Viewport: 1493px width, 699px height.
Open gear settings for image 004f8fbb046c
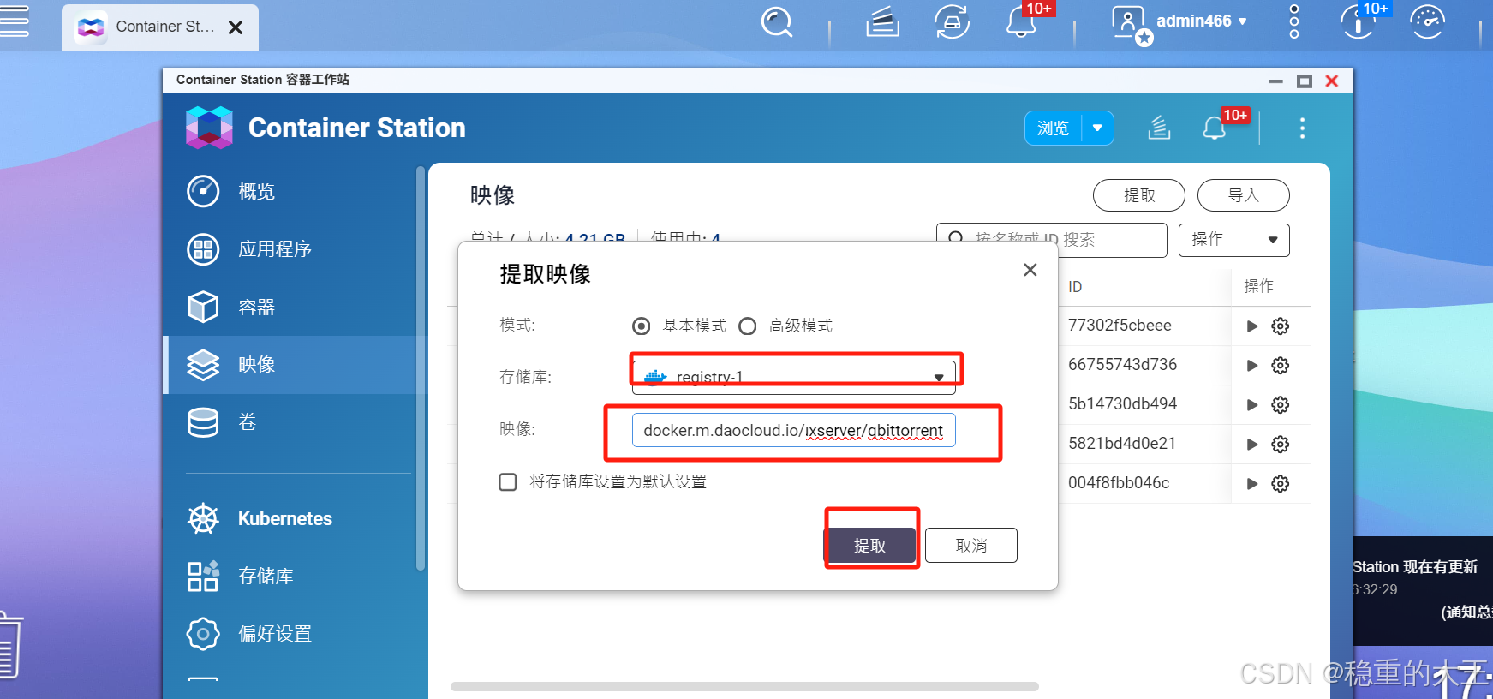coord(1281,484)
